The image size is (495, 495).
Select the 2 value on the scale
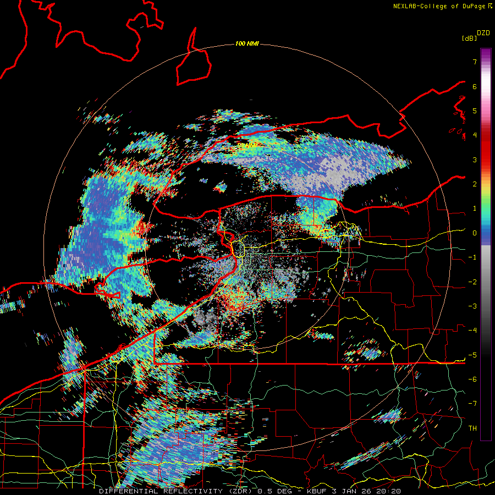[475, 184]
